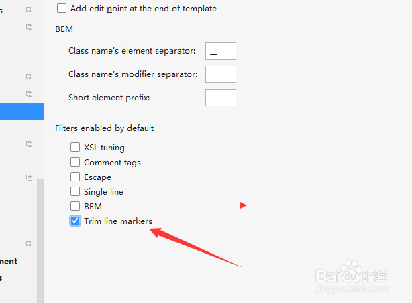Click the second project-scope icon below the highlighted row
This screenshot has height=303, width=412.
click(29, 178)
